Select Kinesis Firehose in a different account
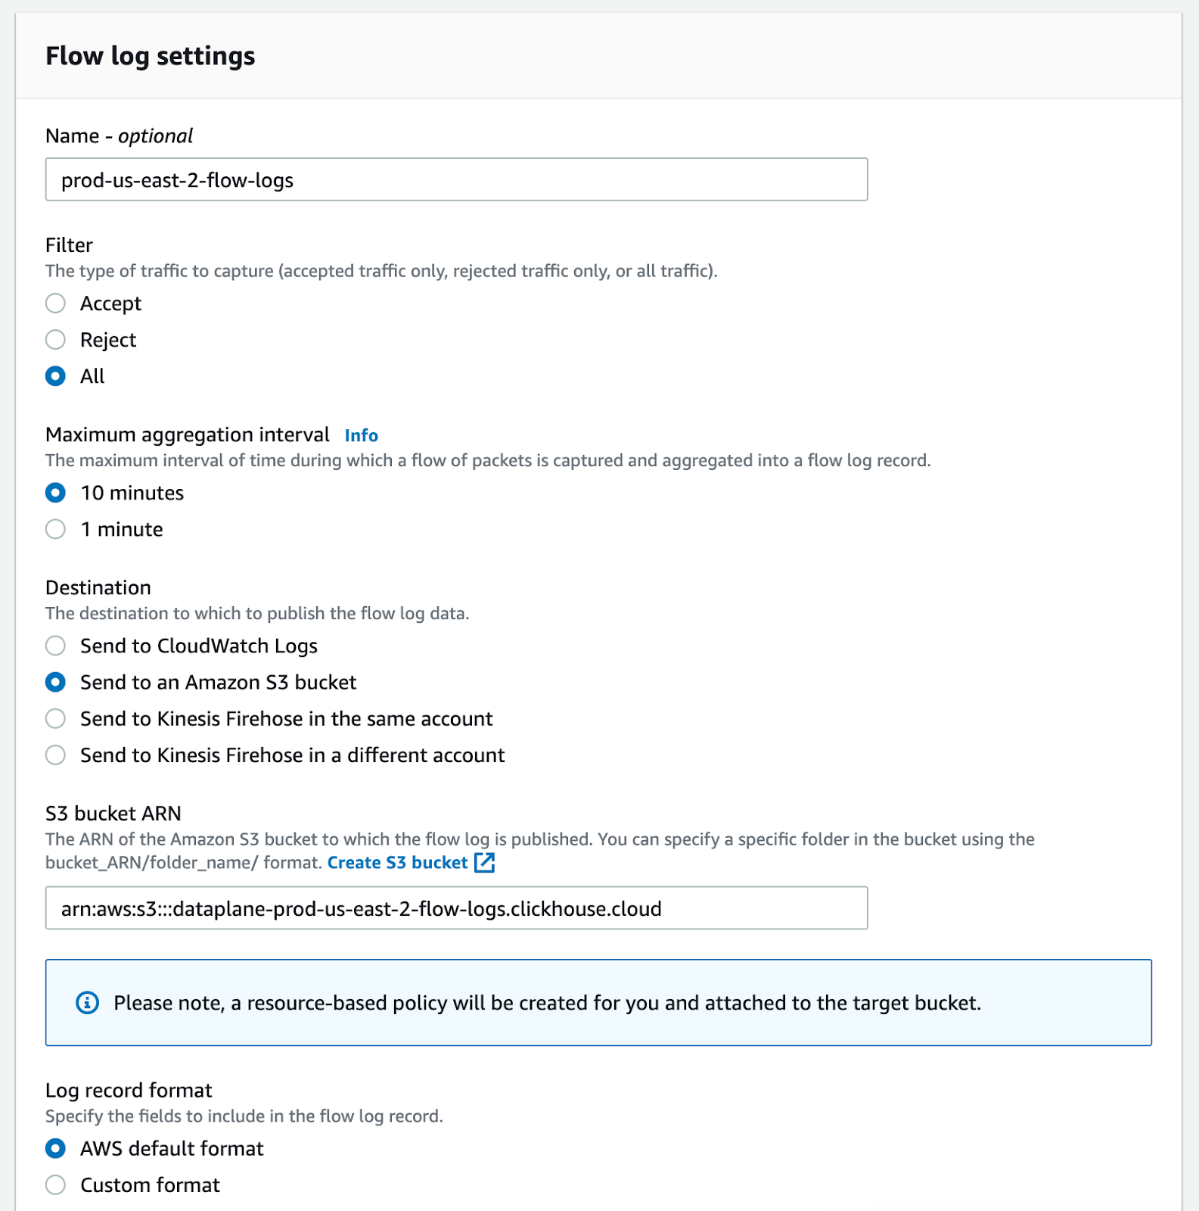Viewport: 1199px width, 1211px height. (55, 755)
